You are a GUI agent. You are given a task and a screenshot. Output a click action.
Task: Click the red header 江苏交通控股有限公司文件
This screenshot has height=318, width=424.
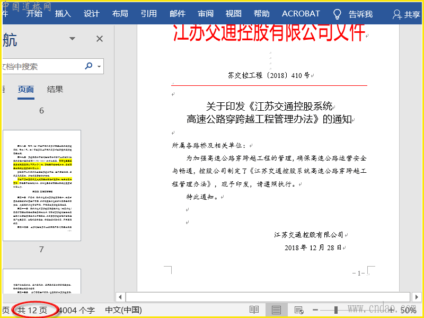coord(269,32)
